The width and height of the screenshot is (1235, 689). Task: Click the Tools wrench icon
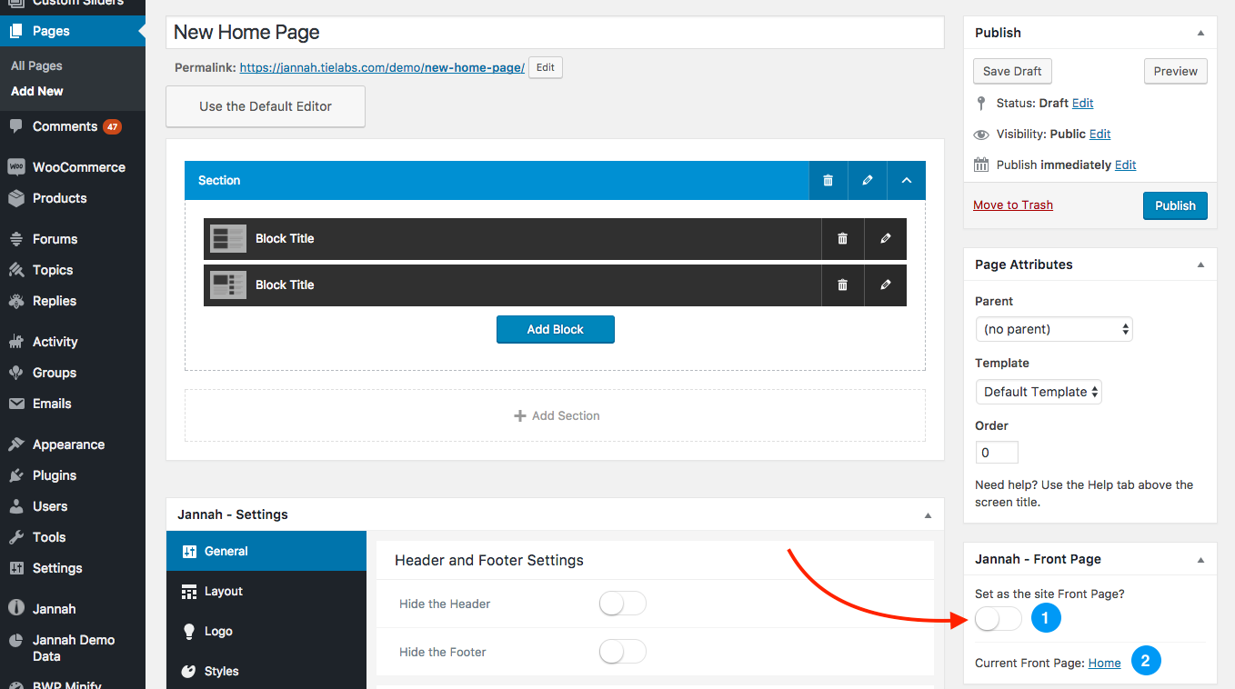15,537
